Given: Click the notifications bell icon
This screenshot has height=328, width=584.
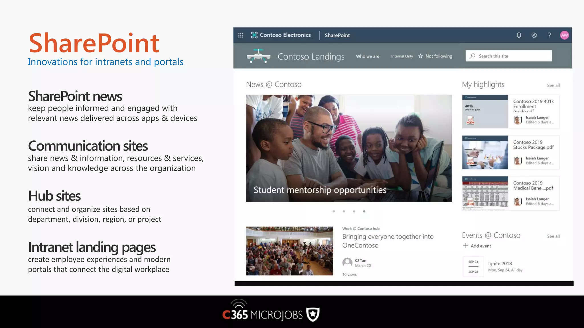Looking at the screenshot, I should 519,35.
